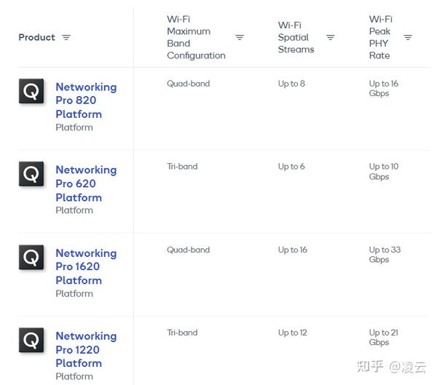Open Networking Pro 1620 Platform link
The image size is (437, 385).
pos(85,266)
